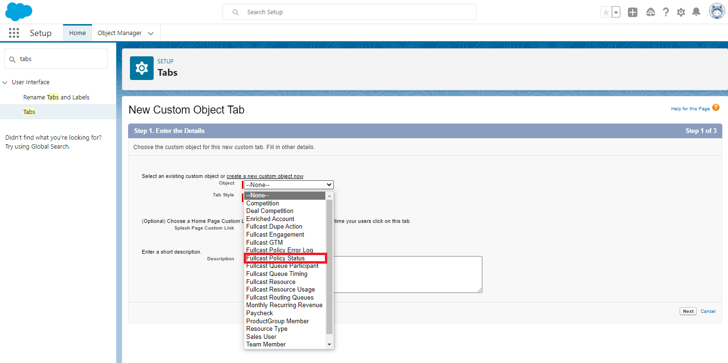Click the Salesforce cloud logo
The image size is (728, 363).
tap(18, 12)
